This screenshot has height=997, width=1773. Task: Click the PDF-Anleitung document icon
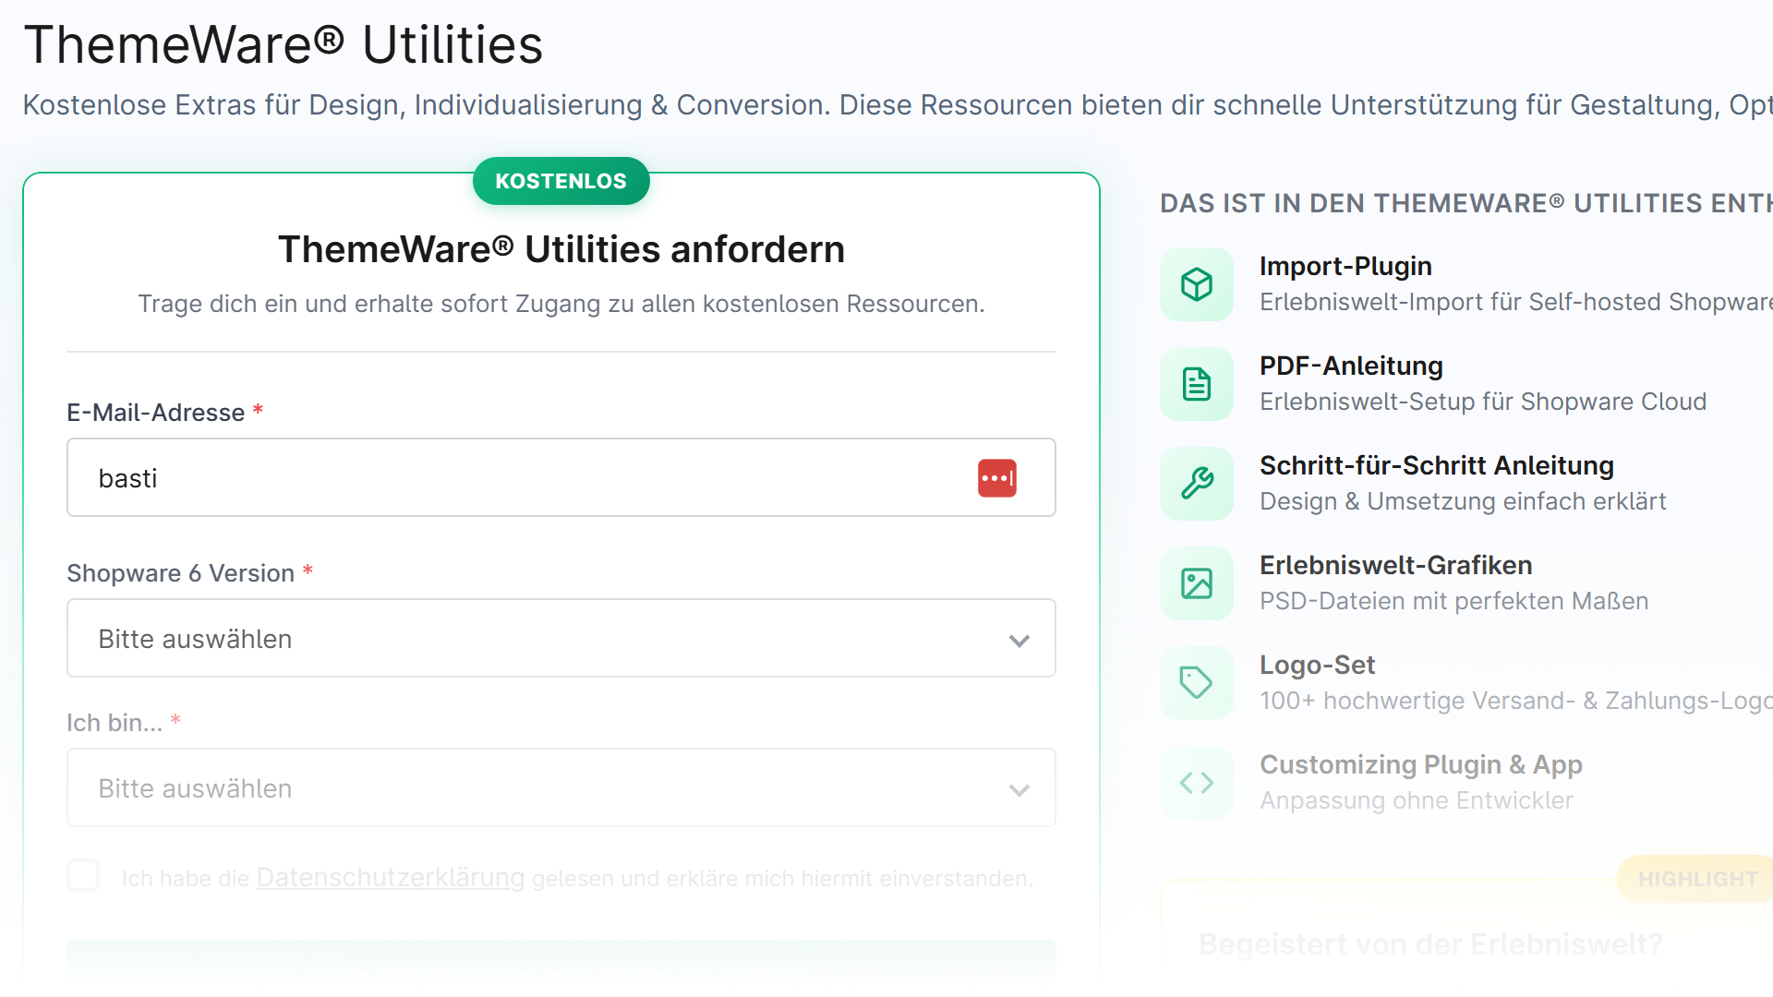pyautogui.click(x=1197, y=384)
